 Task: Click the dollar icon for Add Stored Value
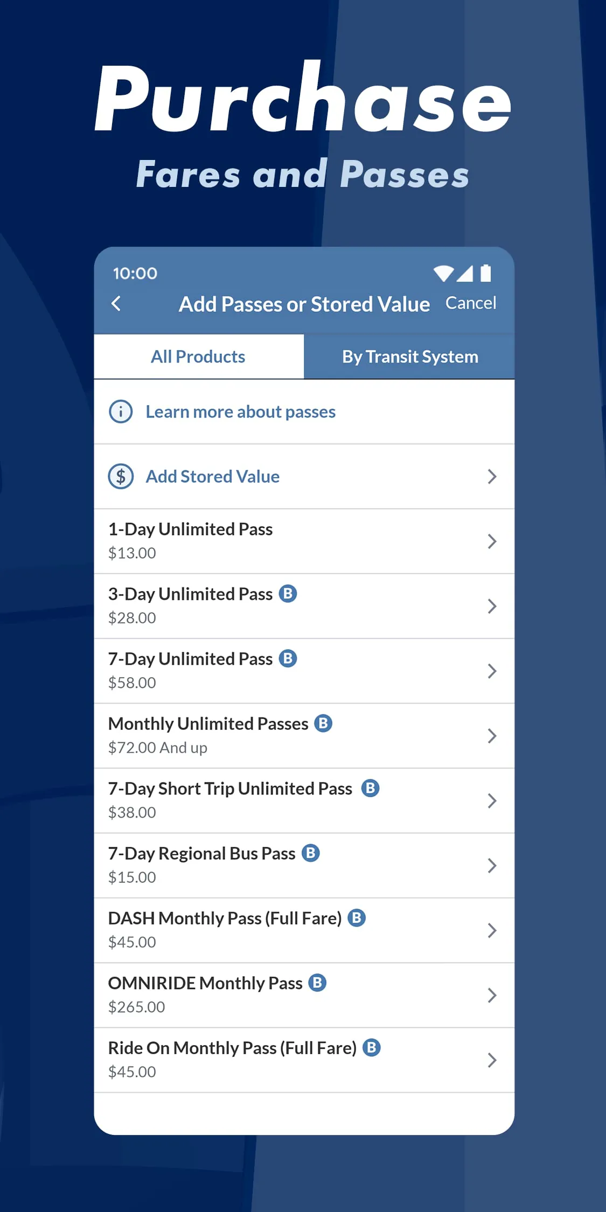121,476
